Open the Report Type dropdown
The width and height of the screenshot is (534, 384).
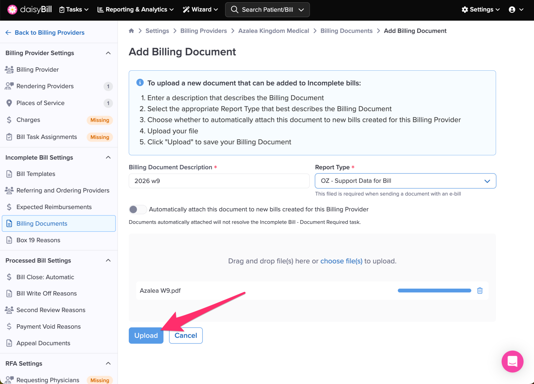[405, 181]
